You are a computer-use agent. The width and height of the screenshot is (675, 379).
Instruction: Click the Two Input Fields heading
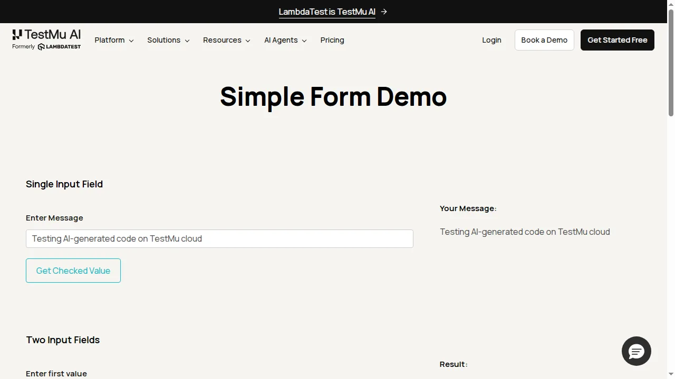click(x=63, y=340)
